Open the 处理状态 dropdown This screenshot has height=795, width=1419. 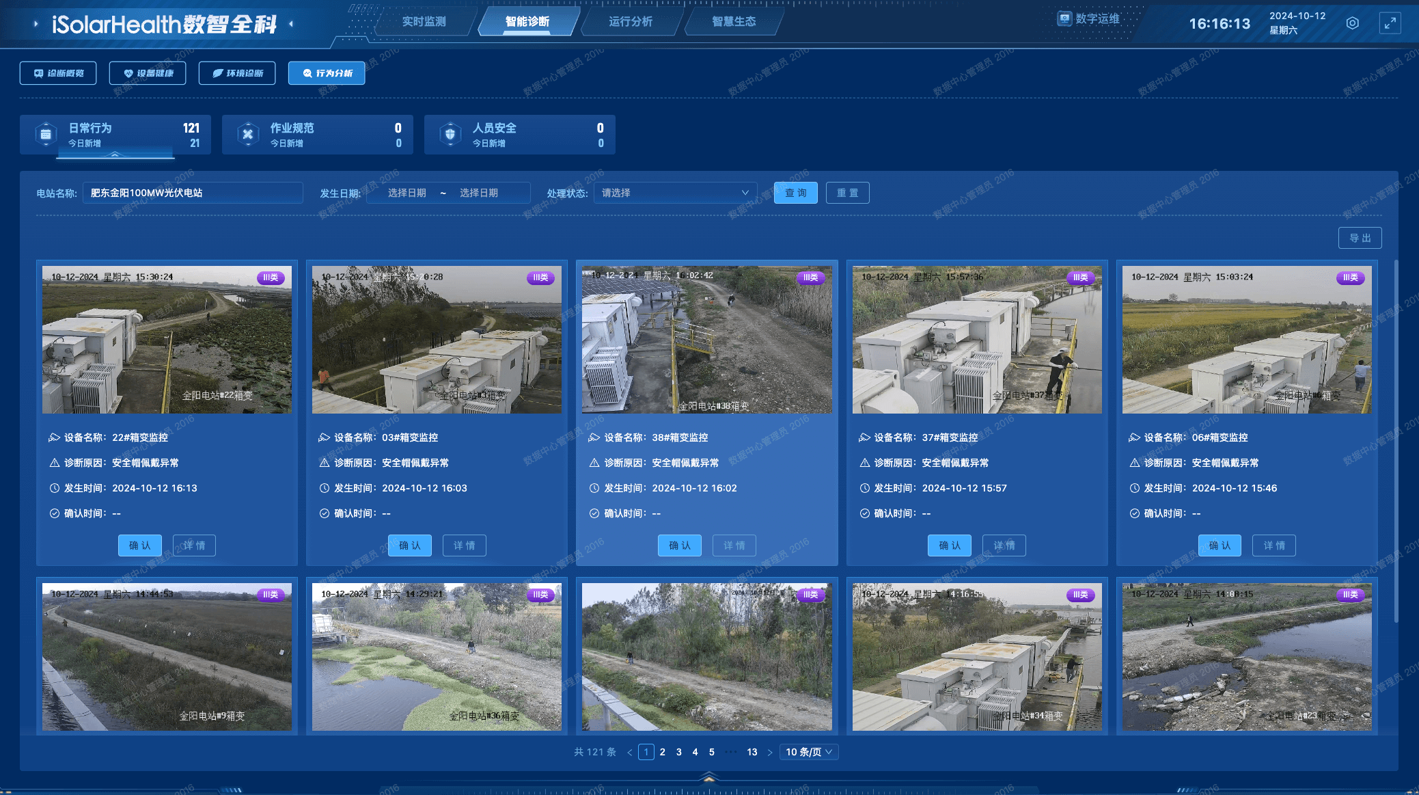(x=674, y=193)
